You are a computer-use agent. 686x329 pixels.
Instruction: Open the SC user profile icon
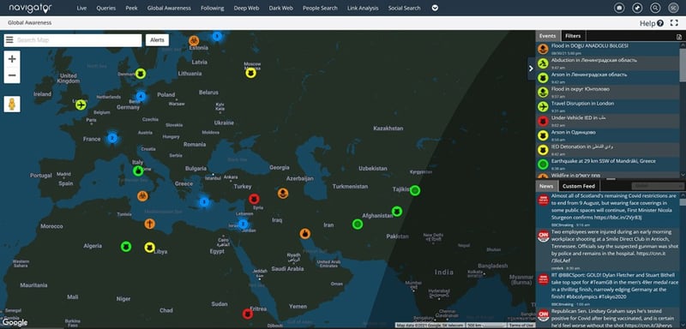673,8
